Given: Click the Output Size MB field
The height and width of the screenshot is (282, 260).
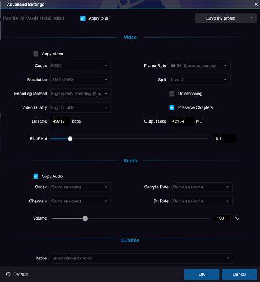Looking at the screenshot, I should point(181,121).
